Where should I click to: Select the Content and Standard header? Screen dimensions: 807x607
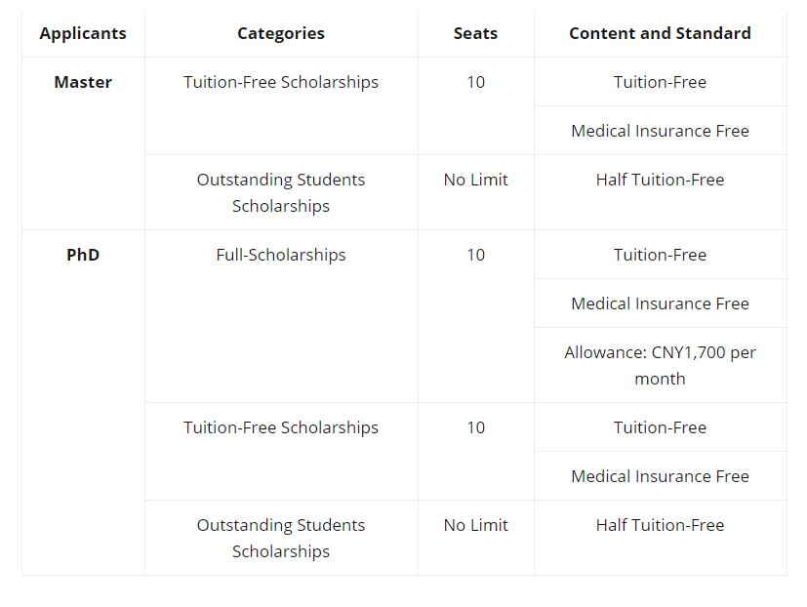(660, 33)
